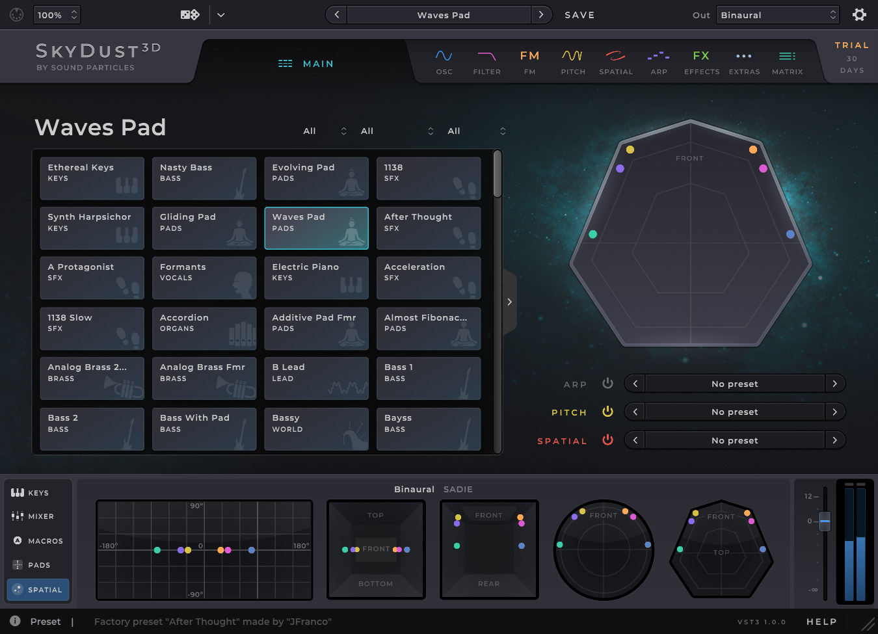Click the ARP No preset field
Screen dimensions: 878x634
735,384
